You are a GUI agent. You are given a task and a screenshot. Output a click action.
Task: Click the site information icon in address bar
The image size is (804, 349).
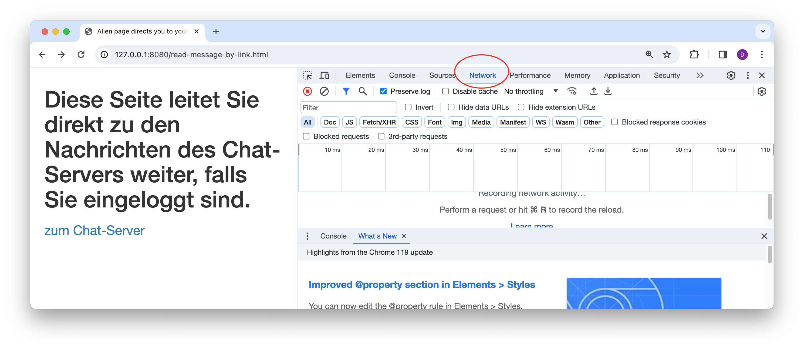(x=104, y=55)
